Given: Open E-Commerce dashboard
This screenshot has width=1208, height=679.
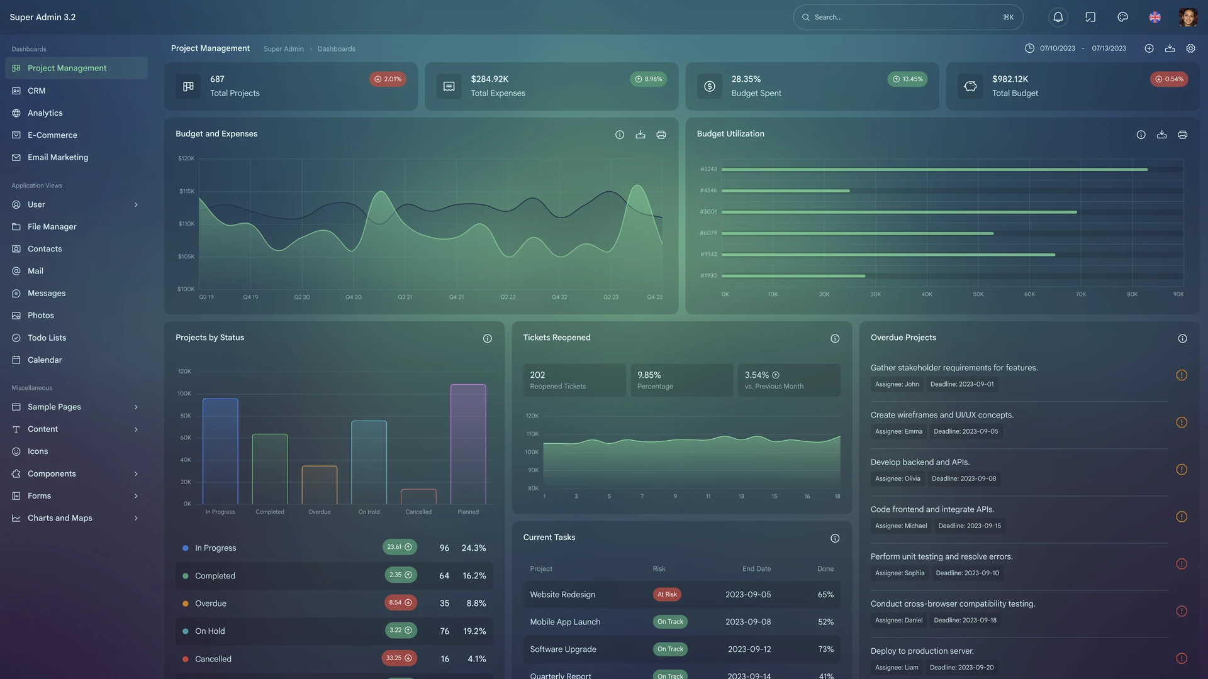Looking at the screenshot, I should [x=76, y=135].
